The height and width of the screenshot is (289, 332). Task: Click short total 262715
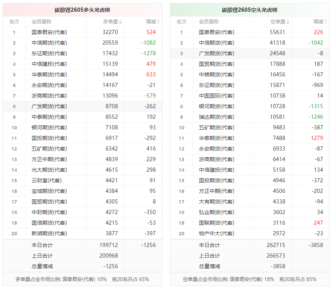[x=276, y=245]
